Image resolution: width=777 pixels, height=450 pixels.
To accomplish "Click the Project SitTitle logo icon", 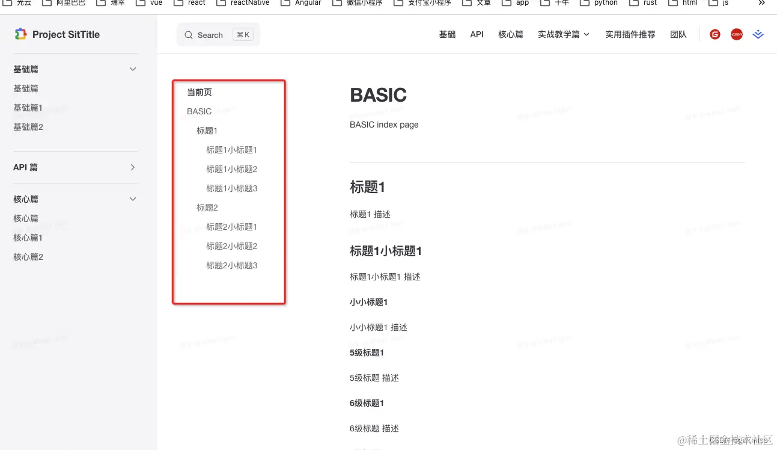I will coord(21,34).
